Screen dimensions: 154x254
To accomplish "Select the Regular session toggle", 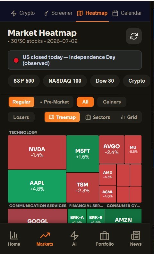I will coord(21,102).
